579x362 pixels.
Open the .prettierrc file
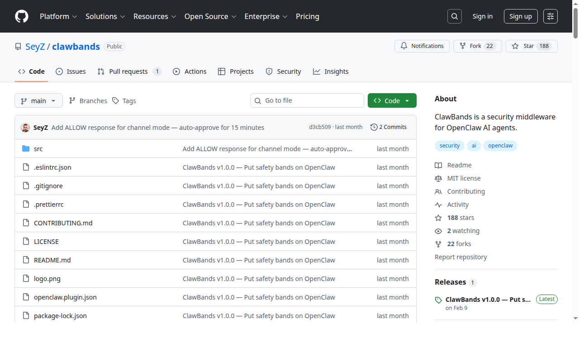pos(49,205)
